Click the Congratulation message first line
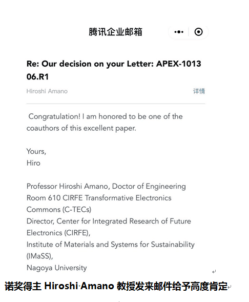 pos(106,116)
